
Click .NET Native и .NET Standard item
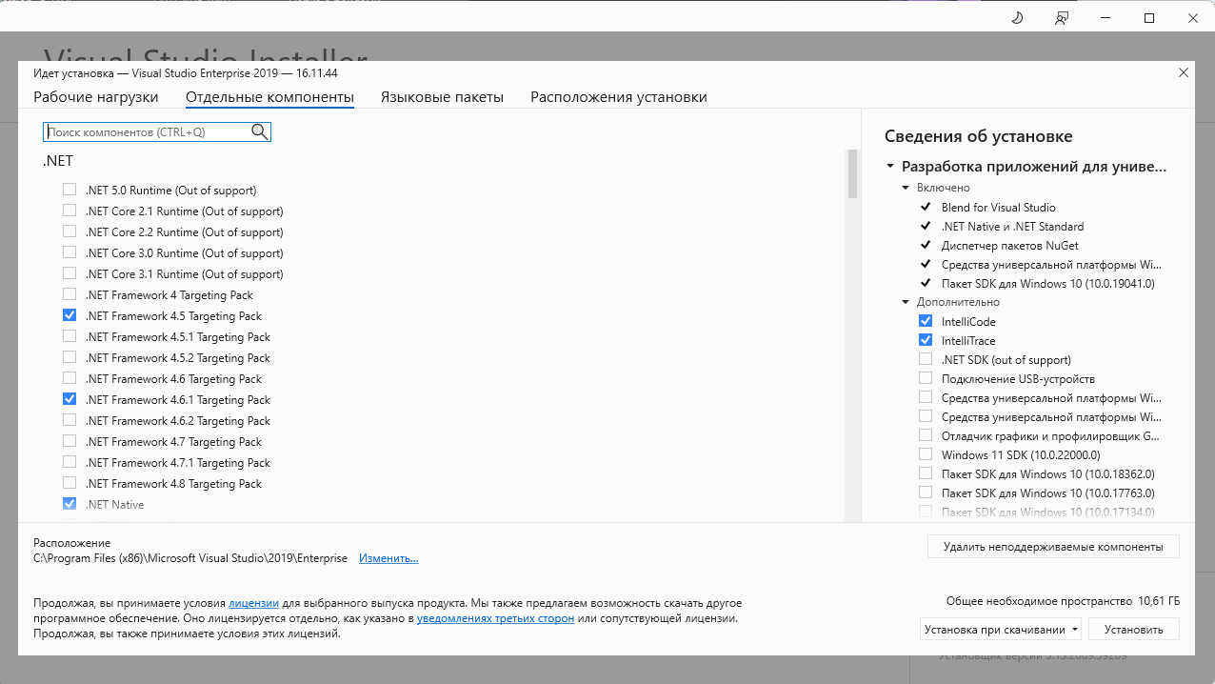(x=1012, y=226)
